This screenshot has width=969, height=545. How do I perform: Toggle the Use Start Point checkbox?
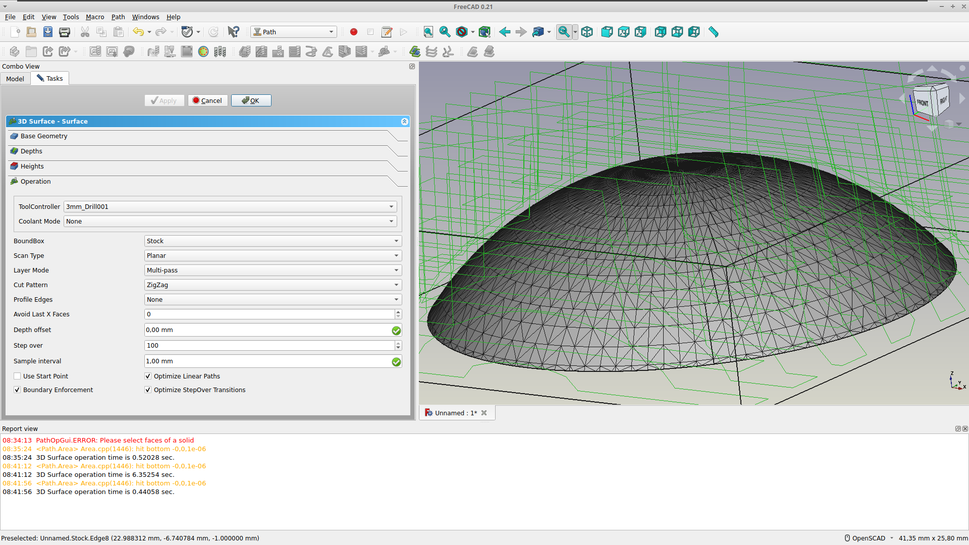(17, 376)
